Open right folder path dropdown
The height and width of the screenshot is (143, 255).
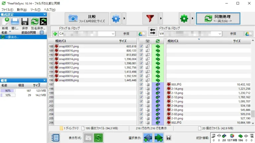click(x=220, y=34)
